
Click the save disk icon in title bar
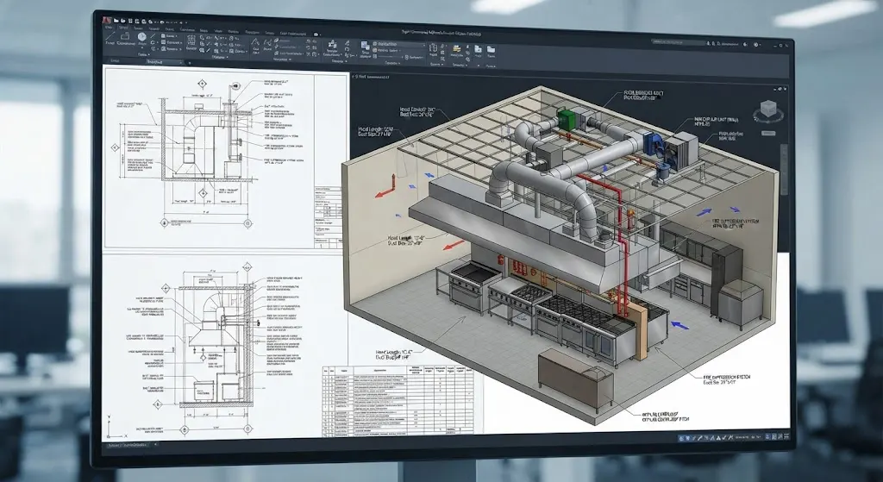[x=130, y=21]
